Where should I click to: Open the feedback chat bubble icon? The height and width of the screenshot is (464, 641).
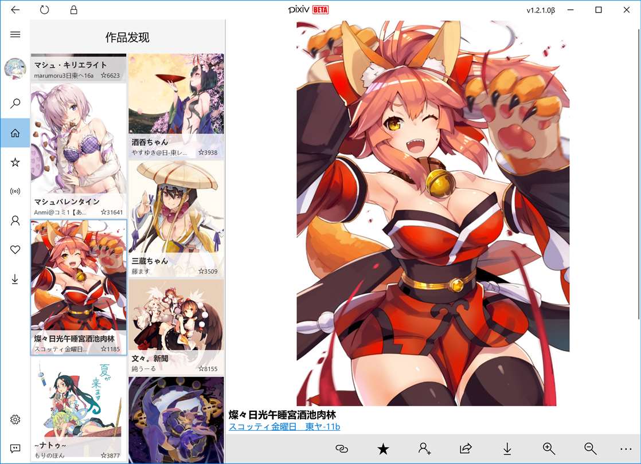coord(15,449)
